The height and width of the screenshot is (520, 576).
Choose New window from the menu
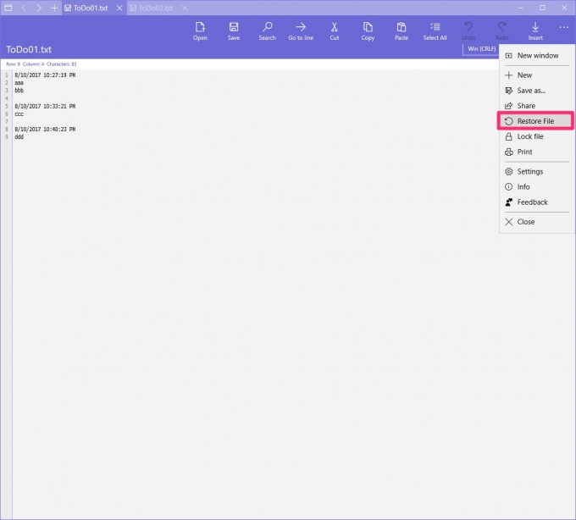tap(536, 55)
